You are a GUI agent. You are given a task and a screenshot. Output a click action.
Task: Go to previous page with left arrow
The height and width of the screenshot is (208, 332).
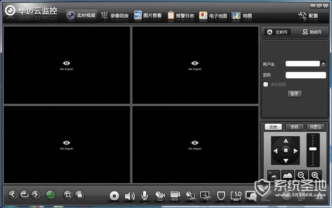(x=13, y=195)
